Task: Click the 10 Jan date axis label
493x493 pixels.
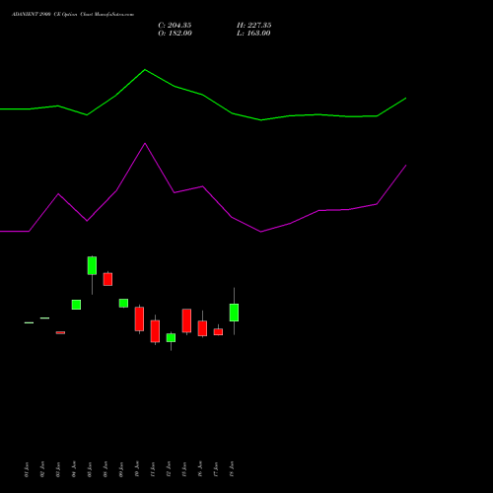Action: click(137, 469)
